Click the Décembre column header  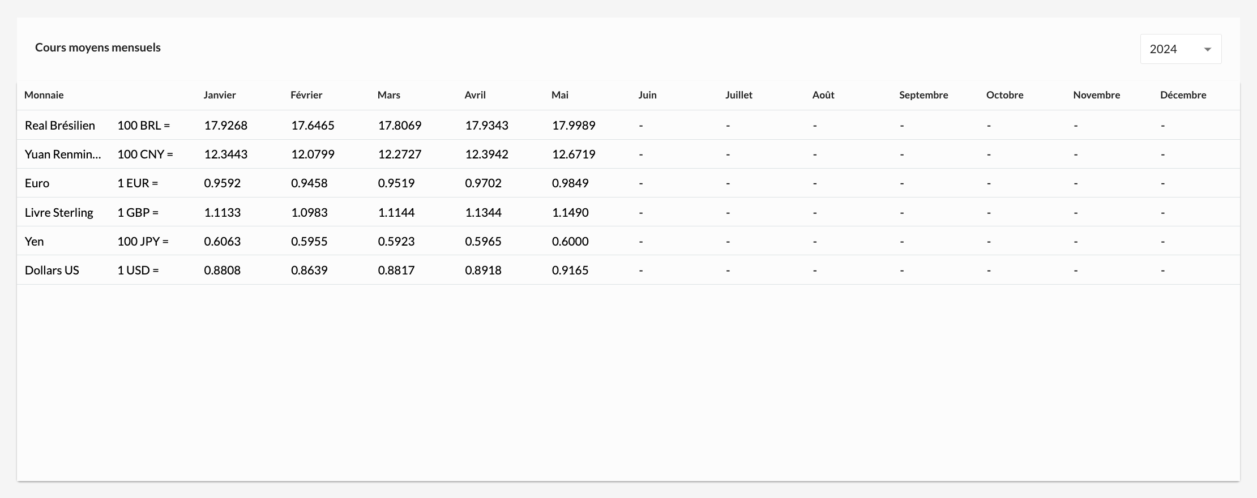[1183, 95]
